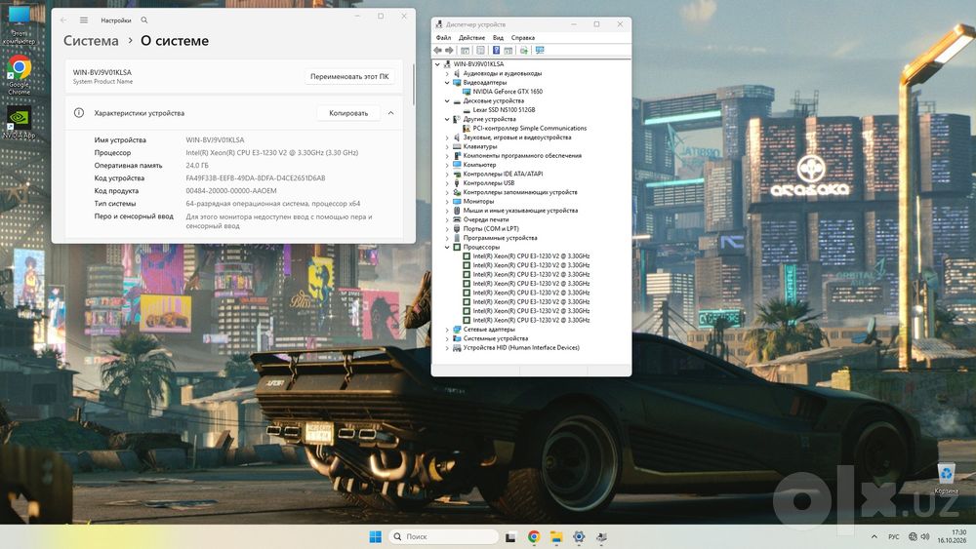The height and width of the screenshot is (549, 976).
Task: Click the Мониторы category icon
Action: tap(457, 202)
